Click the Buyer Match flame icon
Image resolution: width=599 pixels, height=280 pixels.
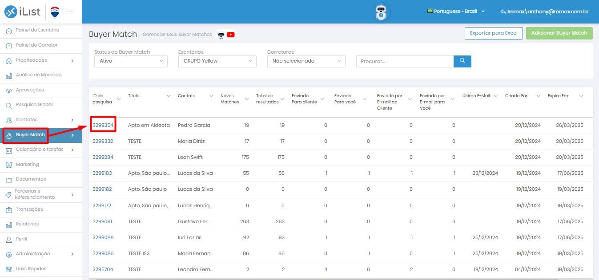(x=9, y=135)
